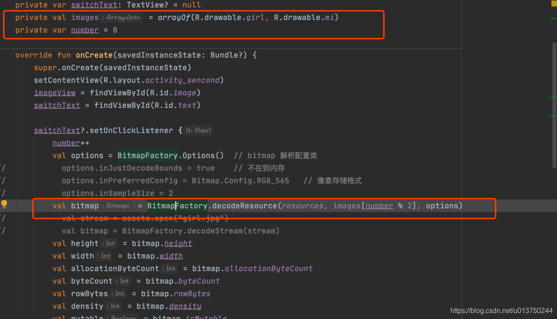The width and height of the screenshot is (557, 319).
Task: Click BitmapFactory.Options() constructor call
Action: 171,156
